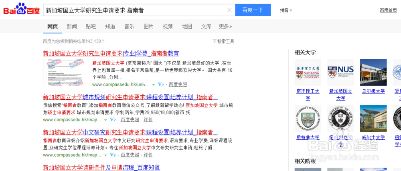Open 新加坡国立大学读研条件及申请流程 result
Viewport: 401px width, 171px height.
(x=101, y=167)
